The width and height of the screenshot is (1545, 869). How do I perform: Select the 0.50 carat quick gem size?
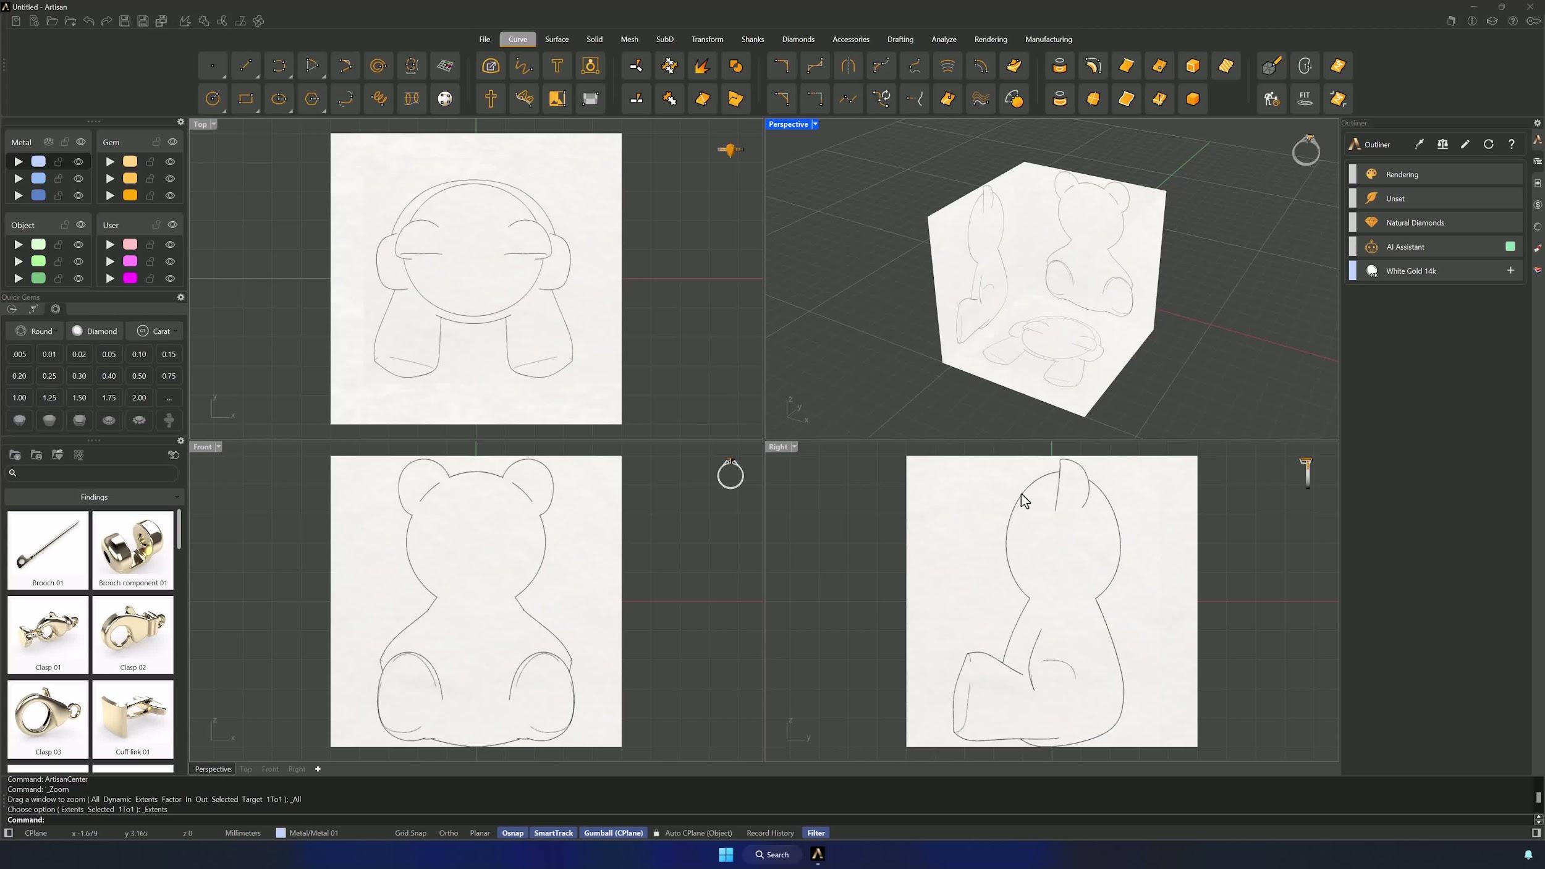point(139,376)
